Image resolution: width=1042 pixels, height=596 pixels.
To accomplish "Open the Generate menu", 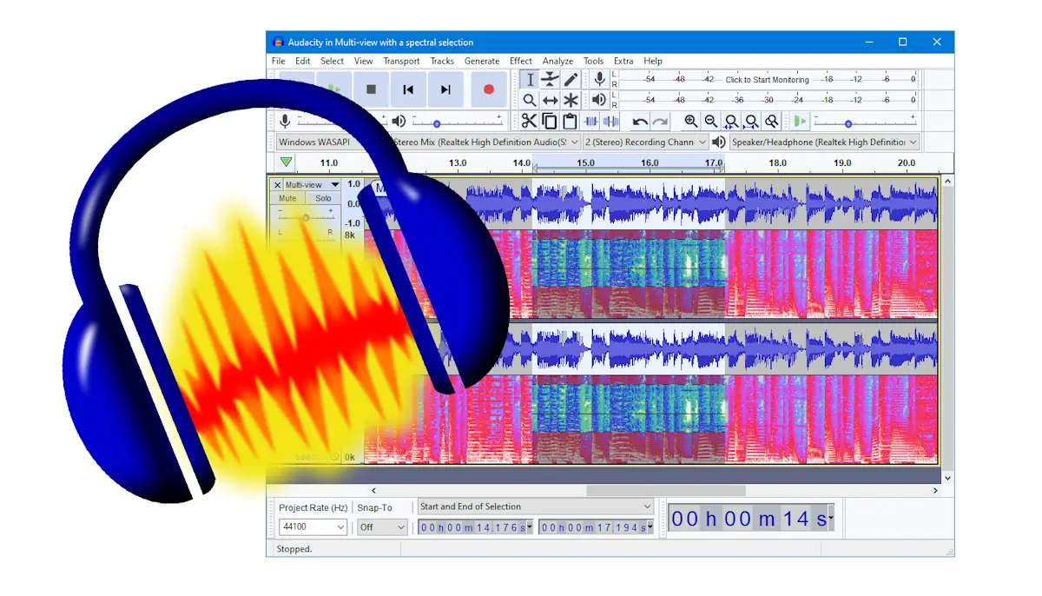I will tap(482, 61).
